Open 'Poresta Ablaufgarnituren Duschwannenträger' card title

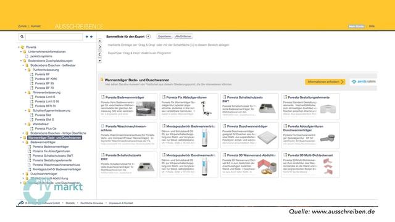(x=303, y=128)
